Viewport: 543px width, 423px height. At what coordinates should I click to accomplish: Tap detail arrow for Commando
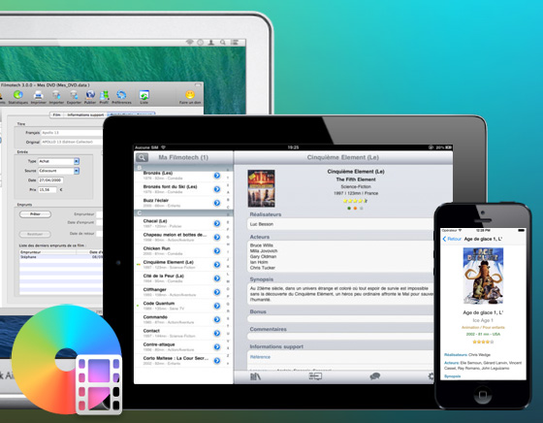click(217, 319)
